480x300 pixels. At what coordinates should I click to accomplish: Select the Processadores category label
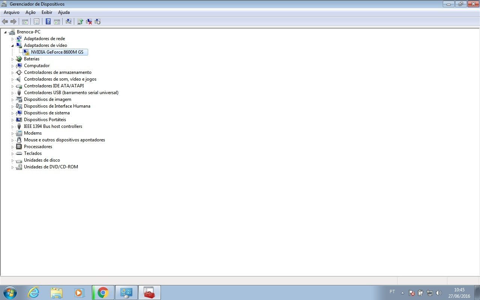[38, 147]
